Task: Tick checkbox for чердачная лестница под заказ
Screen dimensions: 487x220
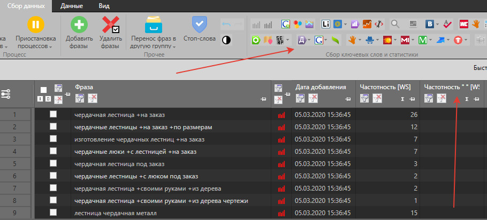Action: click(53, 163)
